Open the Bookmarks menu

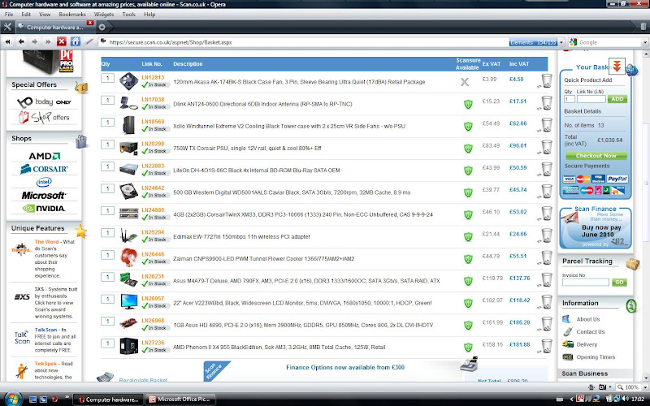click(x=72, y=14)
